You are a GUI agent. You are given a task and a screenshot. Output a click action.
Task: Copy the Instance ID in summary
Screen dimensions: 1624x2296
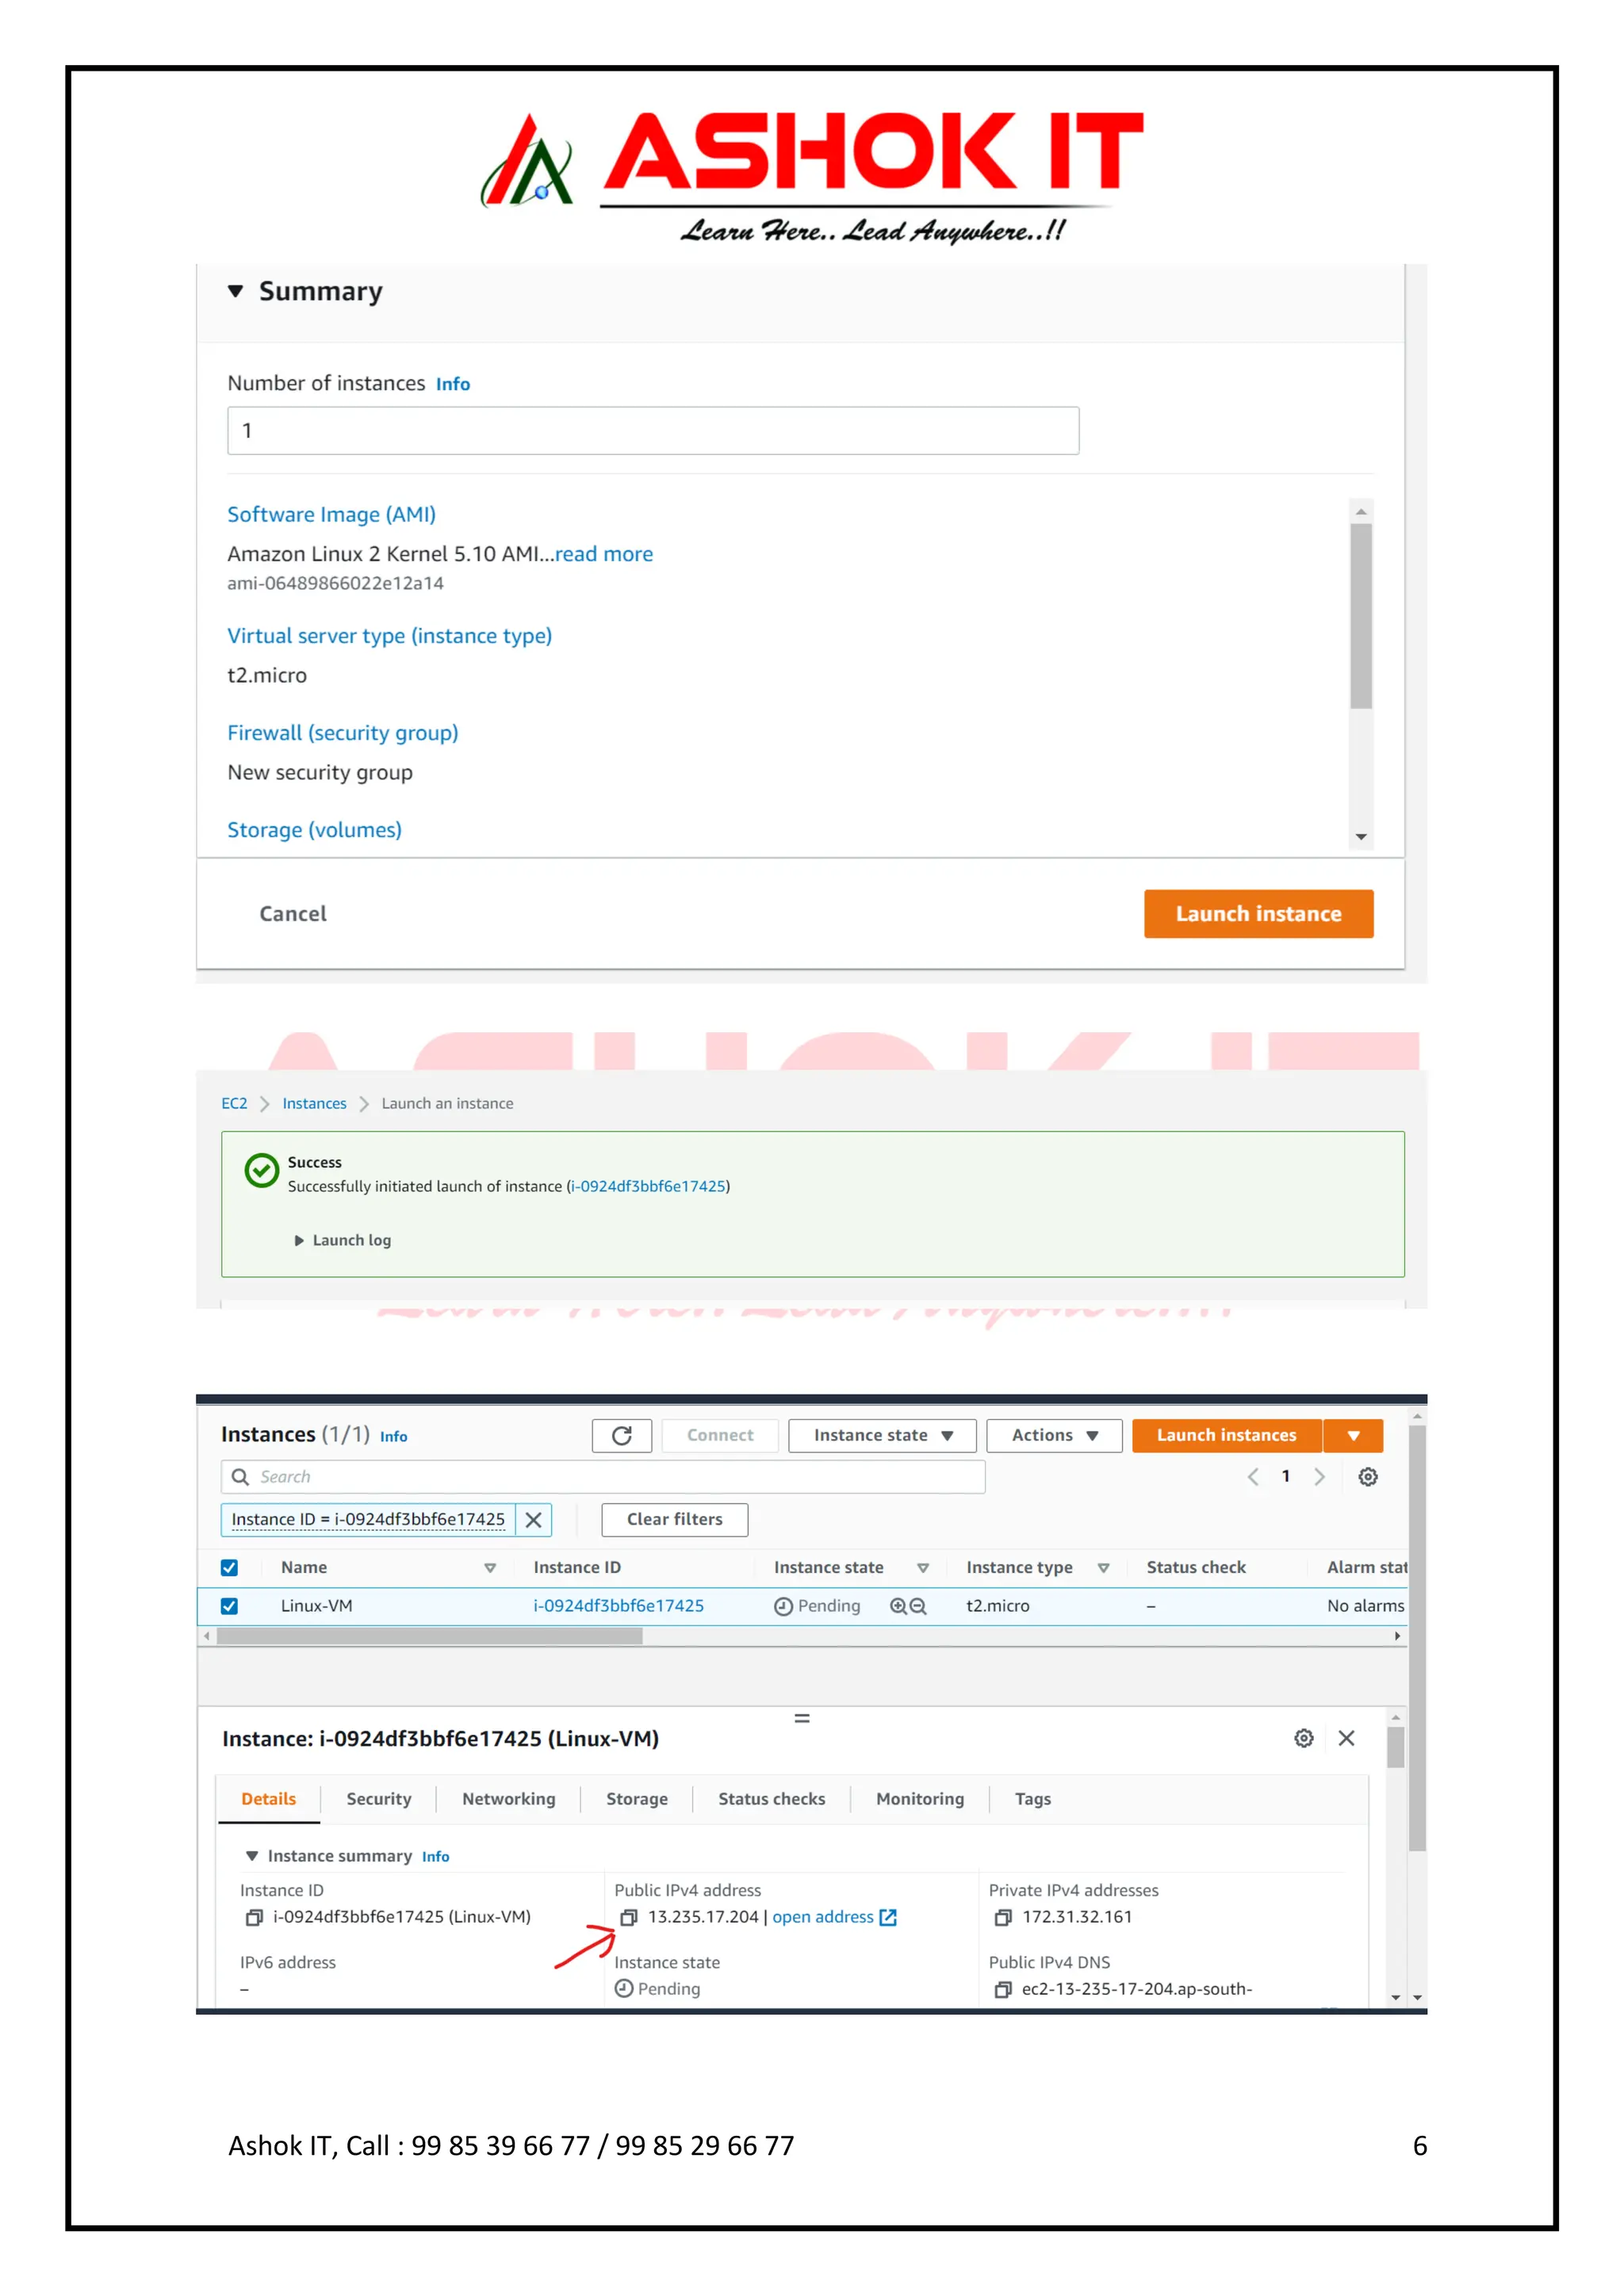click(x=254, y=1917)
